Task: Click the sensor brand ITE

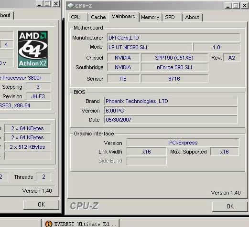Action: click(123, 79)
